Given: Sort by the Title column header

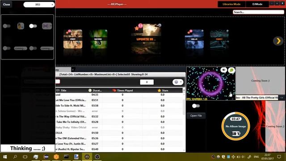Looking at the screenshot, I should click(71, 90).
